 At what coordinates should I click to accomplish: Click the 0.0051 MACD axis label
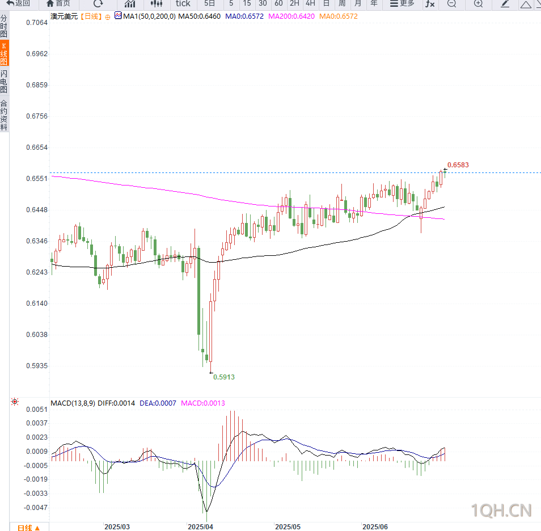(36, 410)
